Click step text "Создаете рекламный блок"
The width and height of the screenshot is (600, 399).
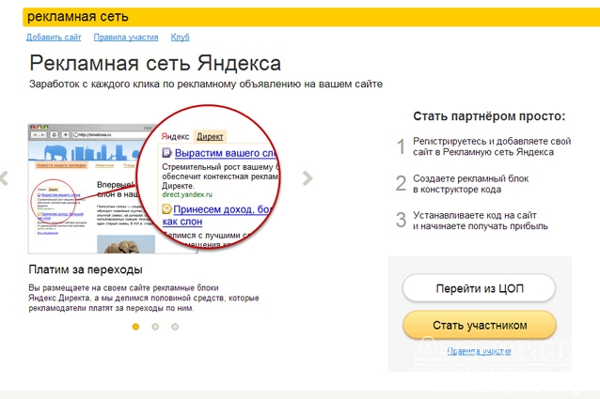[x=470, y=178]
